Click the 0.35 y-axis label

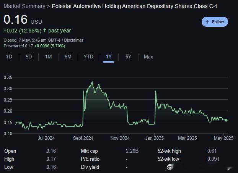(8, 78)
